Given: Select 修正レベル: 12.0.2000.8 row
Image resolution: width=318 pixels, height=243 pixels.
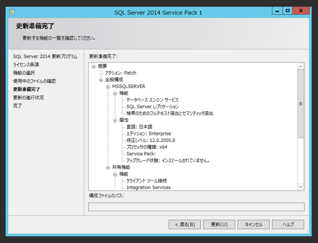Looking at the screenshot, I should [151, 140].
